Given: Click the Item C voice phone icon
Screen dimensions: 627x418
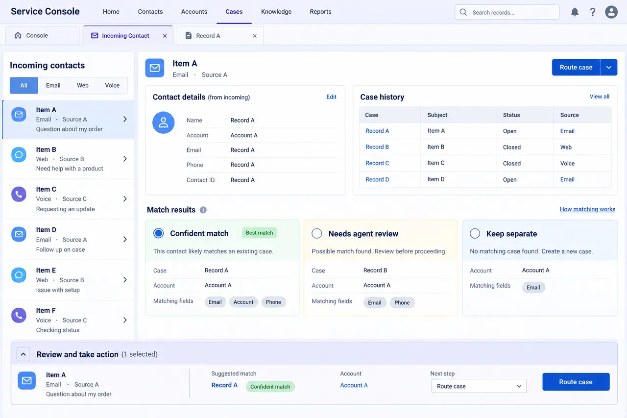Looking at the screenshot, I should point(19,194).
